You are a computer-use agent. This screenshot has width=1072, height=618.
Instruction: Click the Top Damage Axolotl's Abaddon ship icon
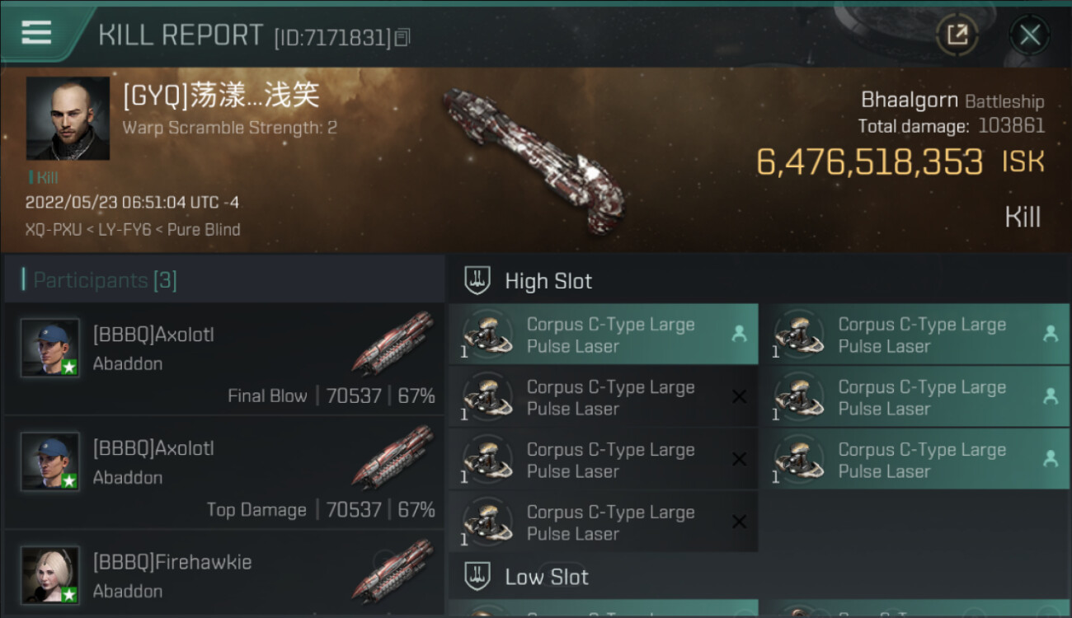click(x=393, y=456)
